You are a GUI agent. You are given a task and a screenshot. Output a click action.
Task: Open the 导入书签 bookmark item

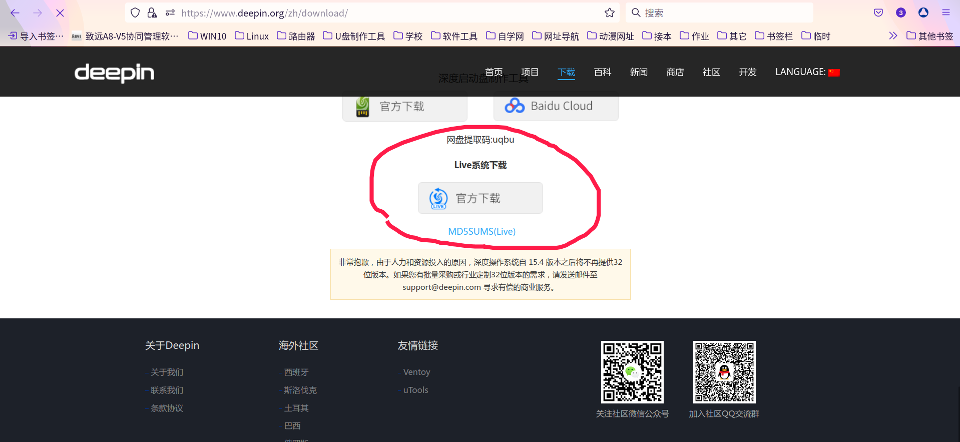[36, 36]
